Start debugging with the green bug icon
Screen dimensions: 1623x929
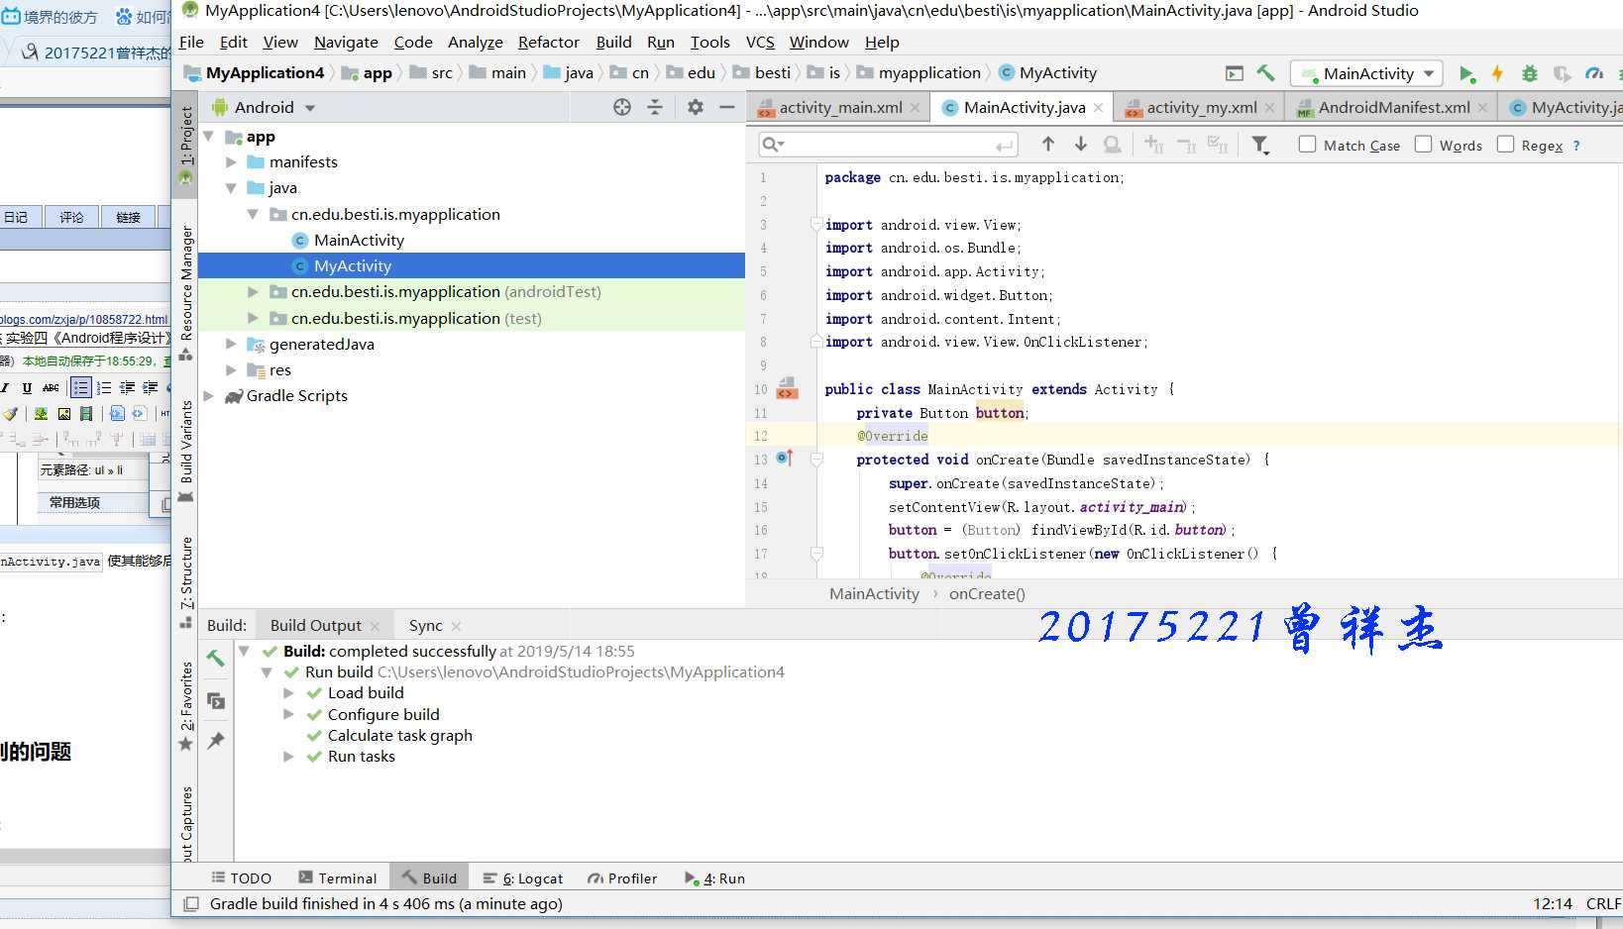coord(1530,73)
